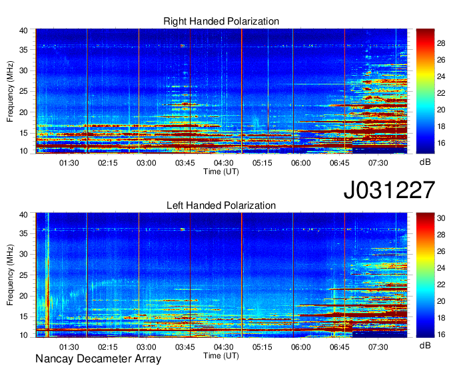The width and height of the screenshot is (453, 367).
Task: Click the 03:00 tick of Right Handed plot
Action: [x=147, y=163]
